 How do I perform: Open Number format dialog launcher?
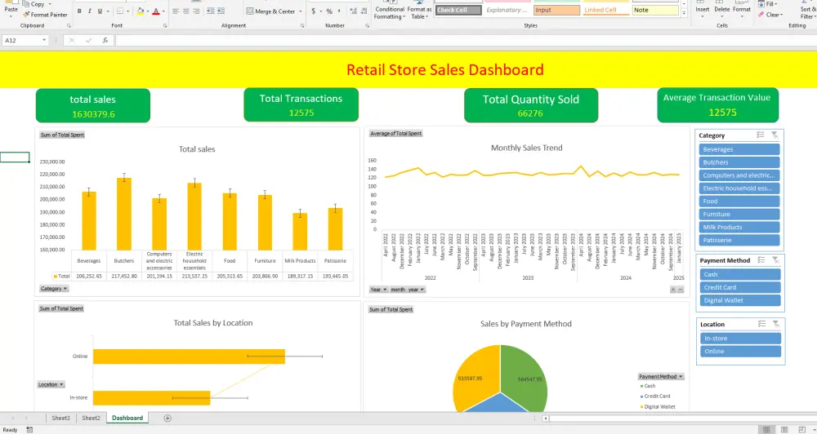pyautogui.click(x=367, y=25)
